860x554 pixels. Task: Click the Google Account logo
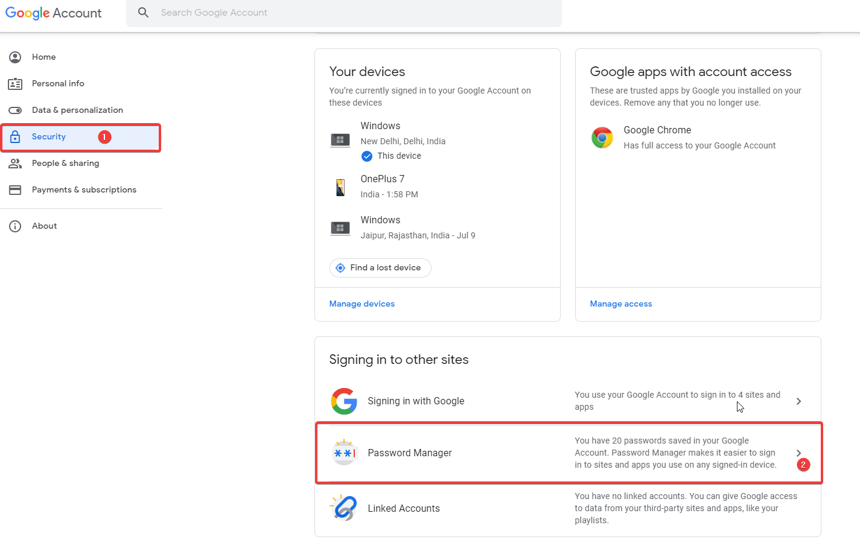(x=53, y=13)
